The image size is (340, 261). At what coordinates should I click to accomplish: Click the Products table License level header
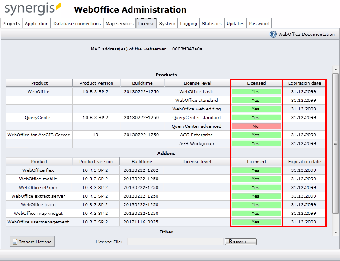click(197, 83)
